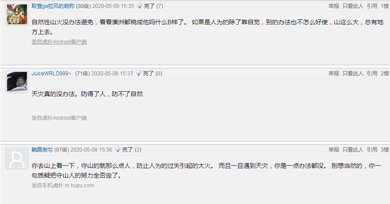Quote (引用) JuiceWRLD999's 2楼 comment
This screenshot has width=390, height=204.
pyautogui.click(x=372, y=73)
